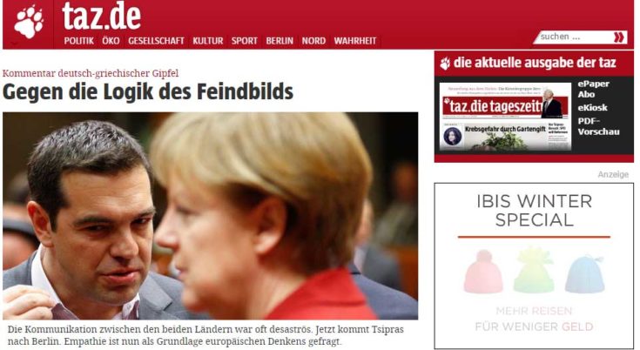Viewport: 640px width, 350px height.
Task: Go to the Gesellschaft section
Action: pos(156,41)
